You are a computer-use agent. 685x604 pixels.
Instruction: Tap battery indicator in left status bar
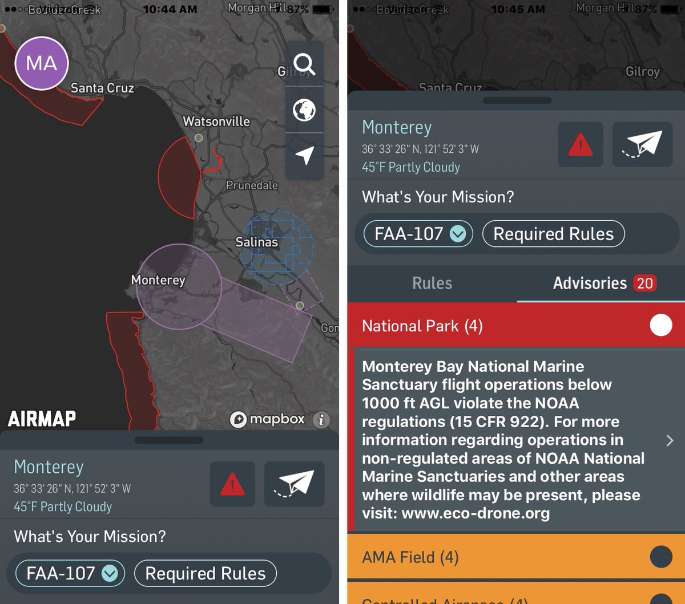[322, 10]
